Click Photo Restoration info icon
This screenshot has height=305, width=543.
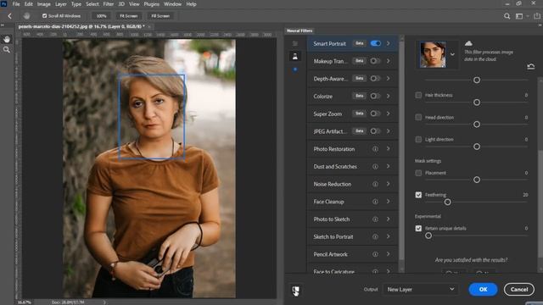[x=375, y=149]
